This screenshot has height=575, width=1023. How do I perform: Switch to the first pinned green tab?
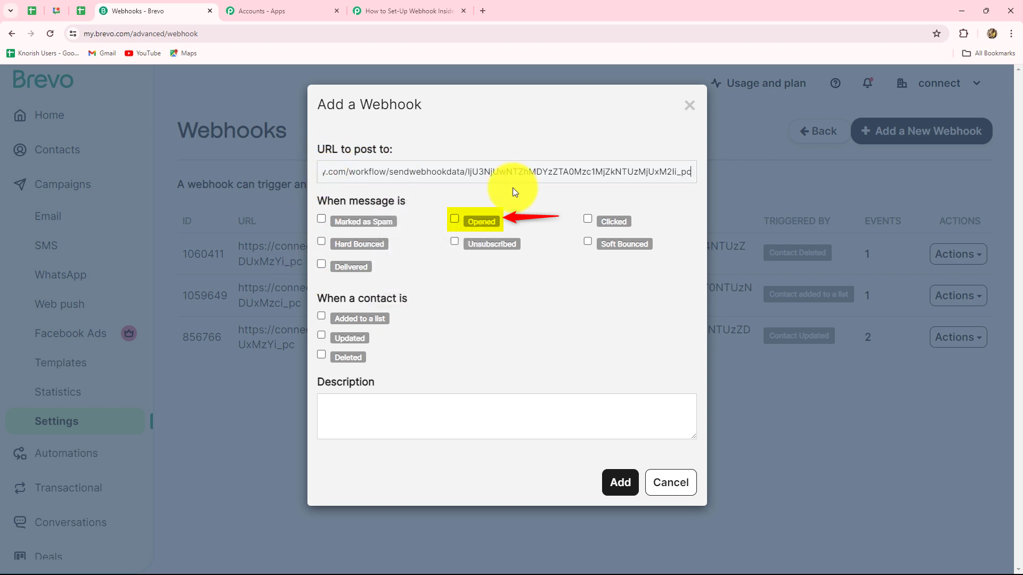point(32,11)
